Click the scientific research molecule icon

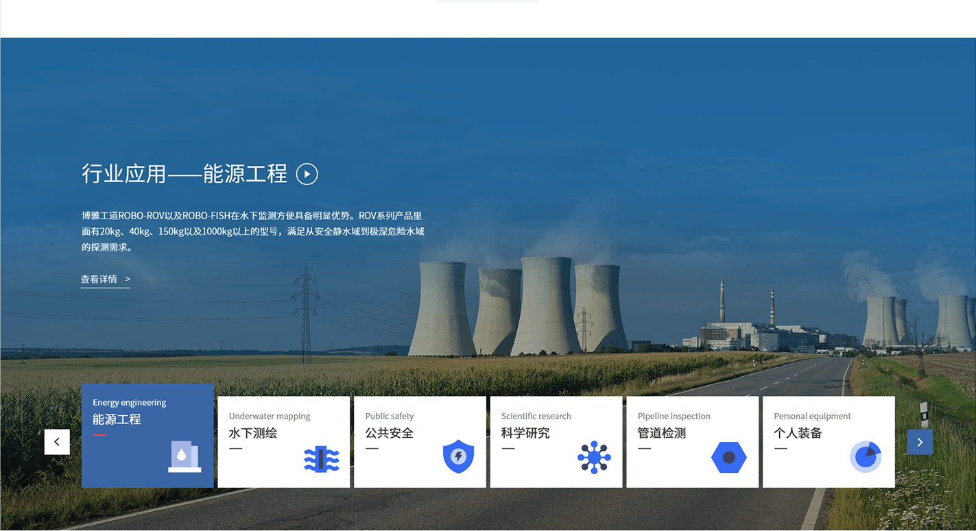pos(594,457)
